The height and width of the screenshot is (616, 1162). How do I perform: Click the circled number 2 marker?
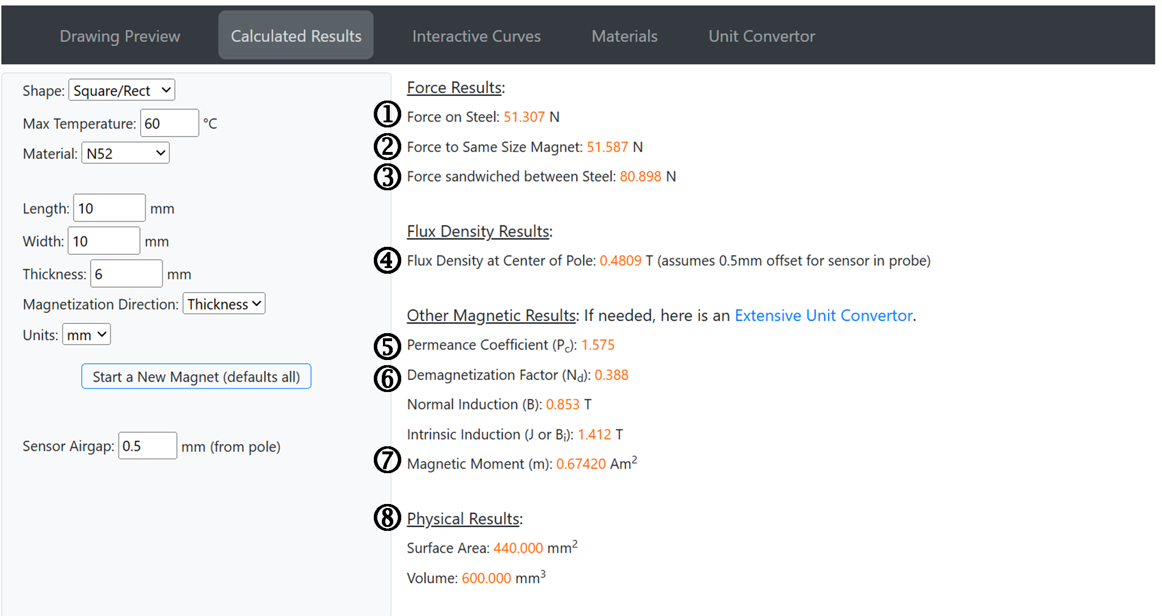click(x=387, y=146)
